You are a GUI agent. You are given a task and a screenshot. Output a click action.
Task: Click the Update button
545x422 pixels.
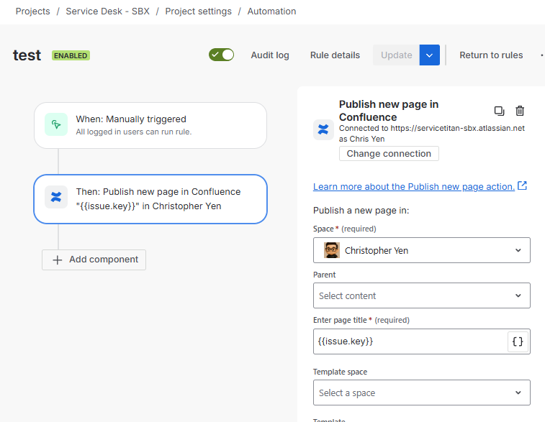click(x=396, y=55)
